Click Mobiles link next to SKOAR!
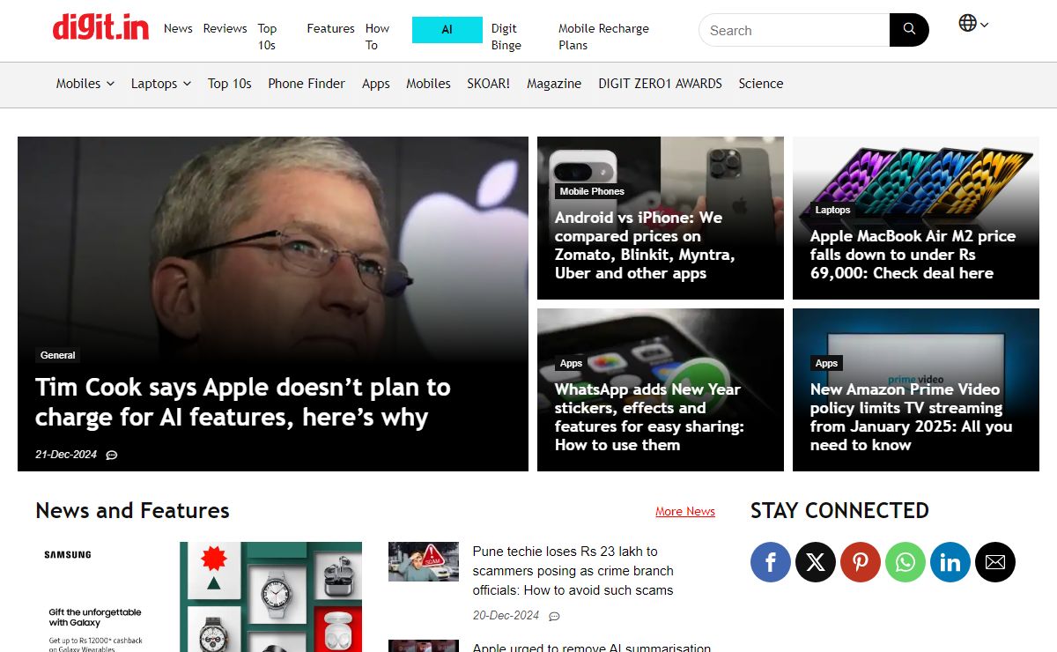The height and width of the screenshot is (652, 1057). 428,84
